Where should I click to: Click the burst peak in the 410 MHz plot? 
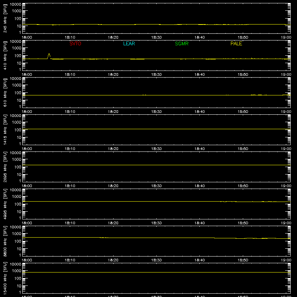coord(49,54)
